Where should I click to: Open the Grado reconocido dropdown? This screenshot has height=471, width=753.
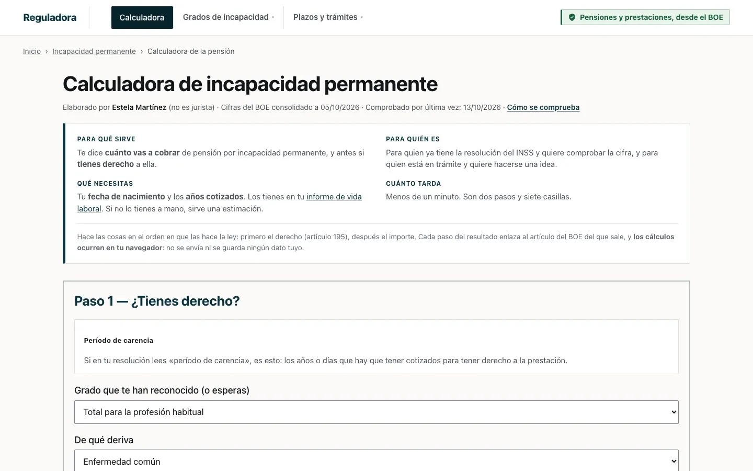click(x=376, y=412)
